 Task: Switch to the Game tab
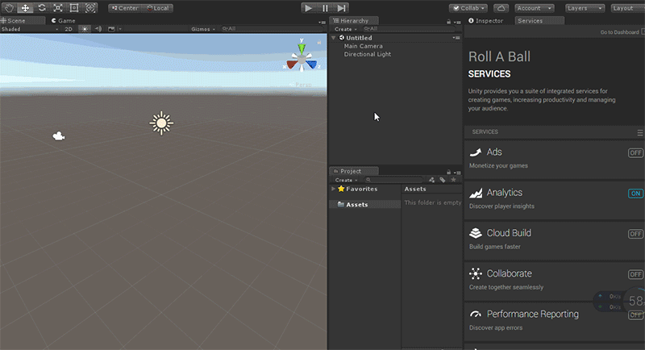point(64,20)
